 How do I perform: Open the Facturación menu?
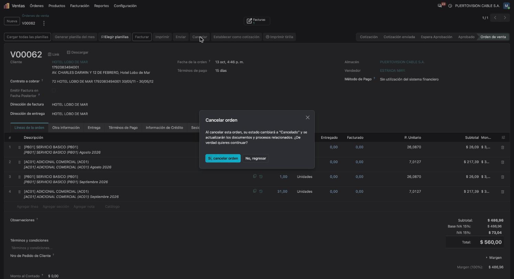click(x=79, y=6)
